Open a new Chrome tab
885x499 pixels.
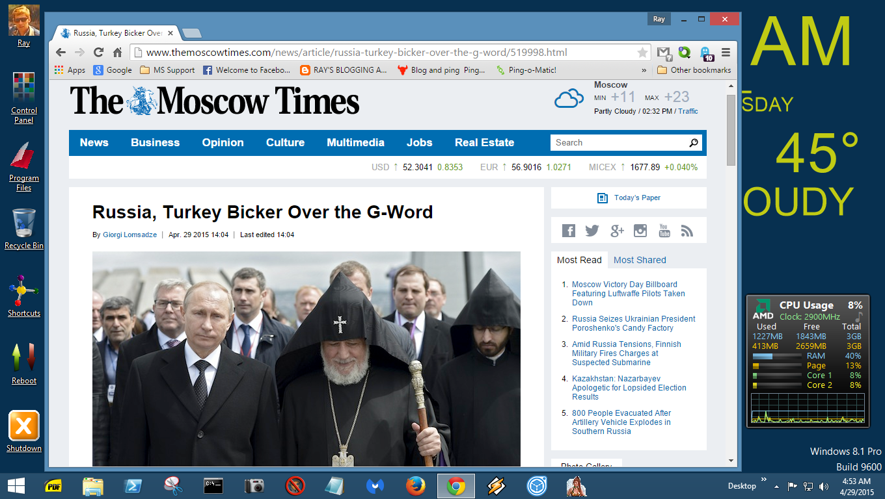coord(191,33)
